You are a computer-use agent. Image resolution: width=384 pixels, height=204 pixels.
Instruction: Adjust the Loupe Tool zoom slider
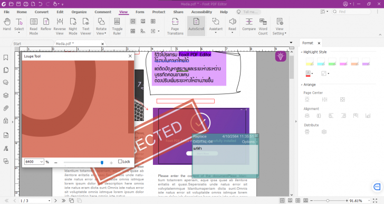click(102, 162)
